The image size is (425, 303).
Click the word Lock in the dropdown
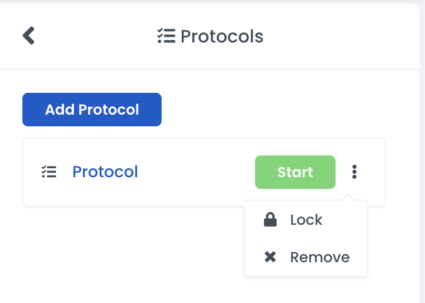[306, 220]
